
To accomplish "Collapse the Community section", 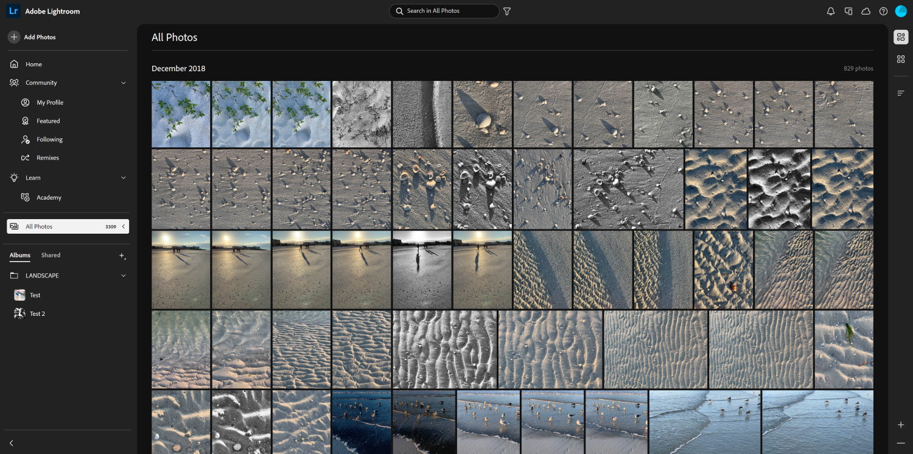I will coord(124,82).
